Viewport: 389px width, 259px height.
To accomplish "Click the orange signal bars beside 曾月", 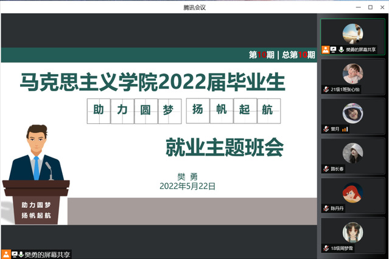I will pos(345,129).
